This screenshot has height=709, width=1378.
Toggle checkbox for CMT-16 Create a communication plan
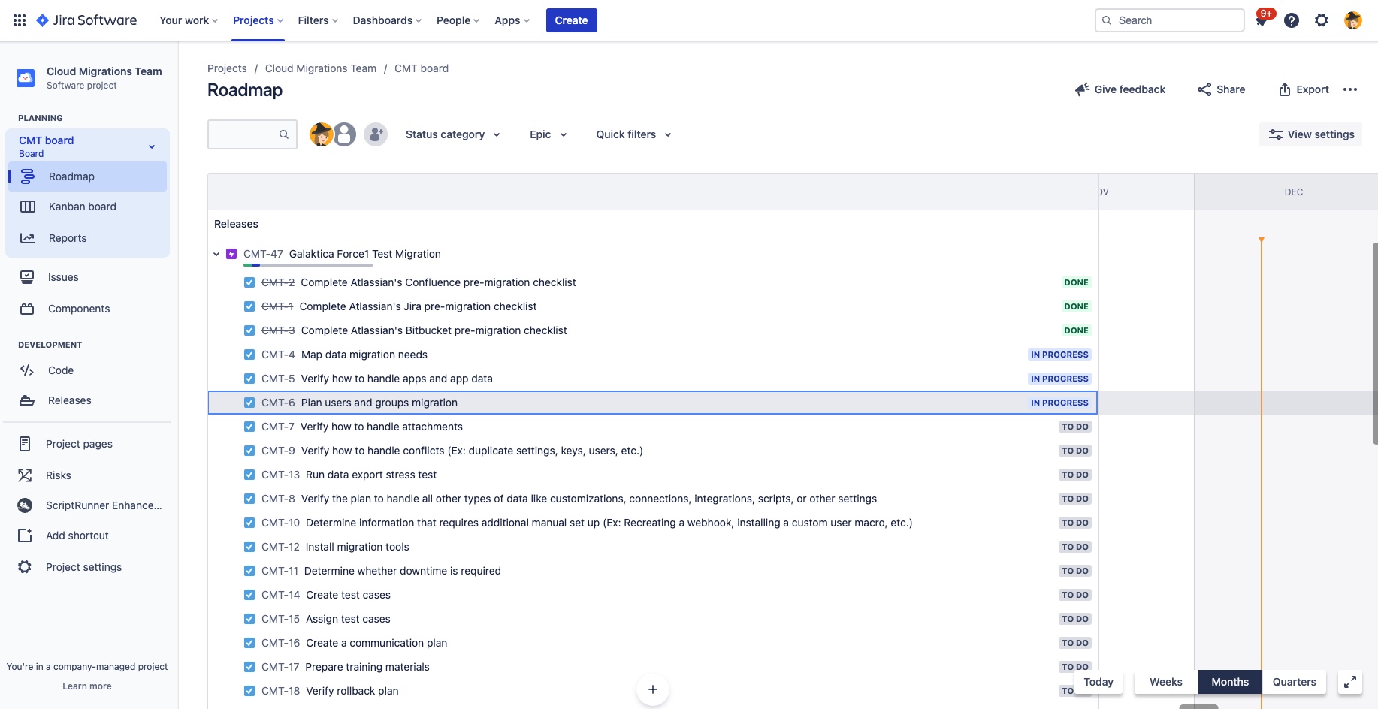249,643
